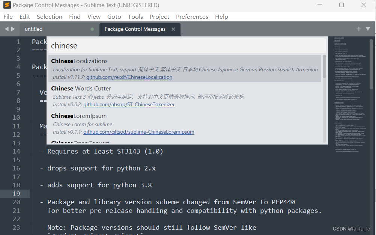The height and width of the screenshot is (235, 376).
Task: Click the package list scrollbar thumb
Action: tap(324, 66)
